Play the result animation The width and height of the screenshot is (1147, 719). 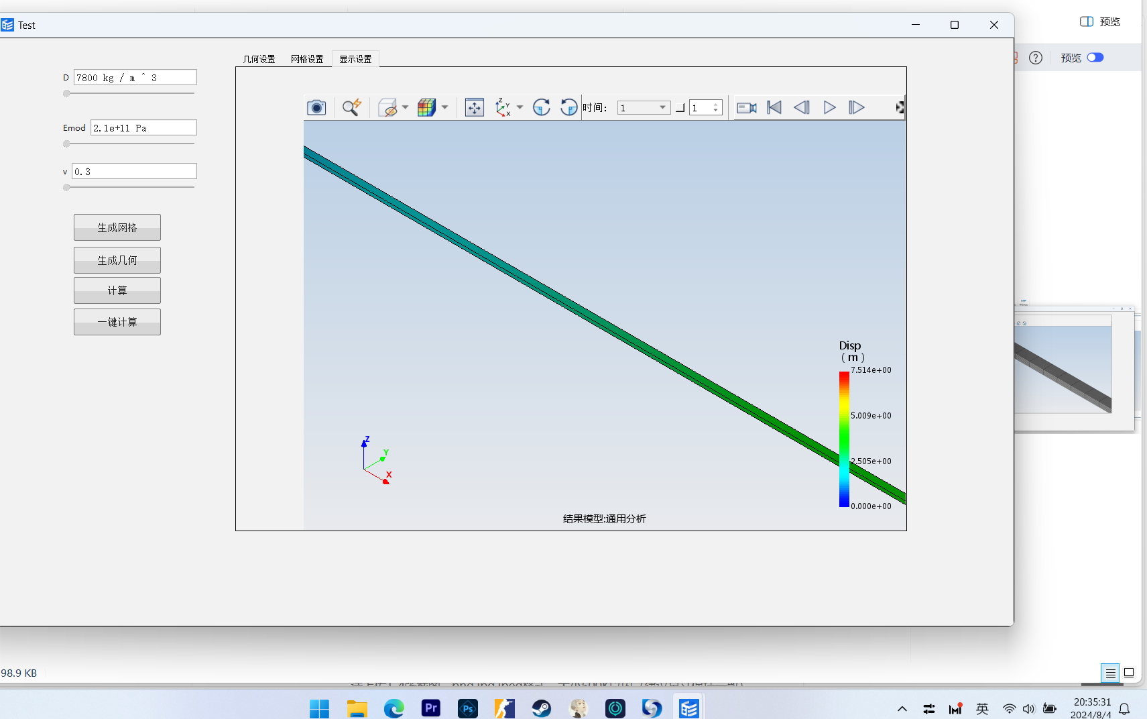pyautogui.click(x=829, y=107)
